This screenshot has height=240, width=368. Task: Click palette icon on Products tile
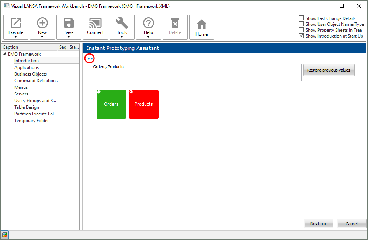pyautogui.click(x=131, y=92)
